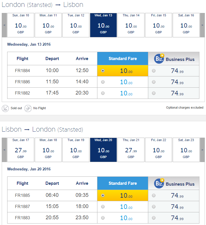Click the return Business Plus column header

pos(174,183)
